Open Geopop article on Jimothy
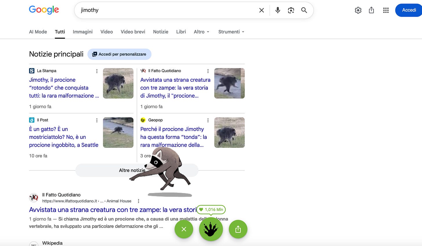422x246 pixels. tap(174, 137)
